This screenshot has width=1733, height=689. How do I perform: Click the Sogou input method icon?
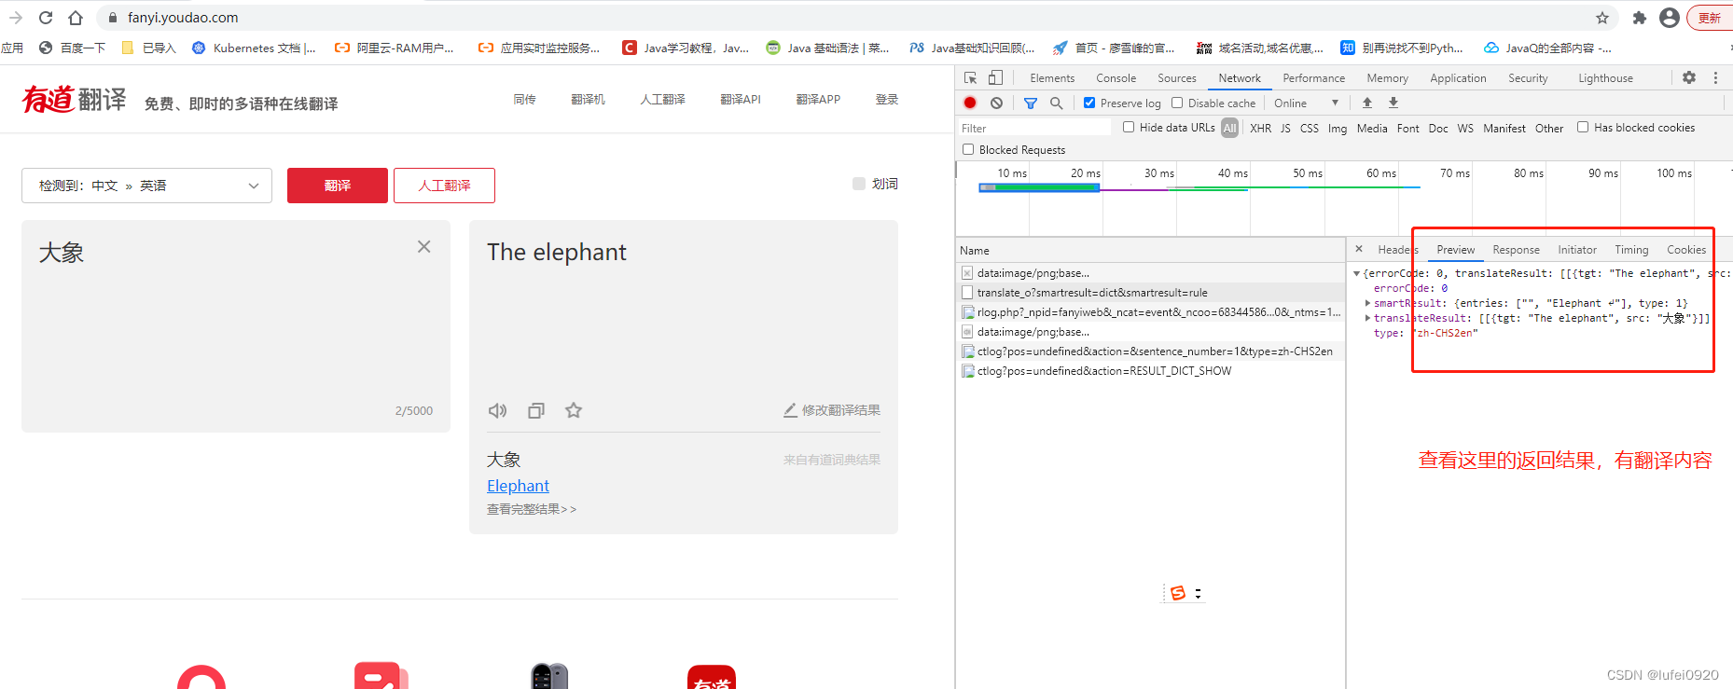click(1178, 593)
